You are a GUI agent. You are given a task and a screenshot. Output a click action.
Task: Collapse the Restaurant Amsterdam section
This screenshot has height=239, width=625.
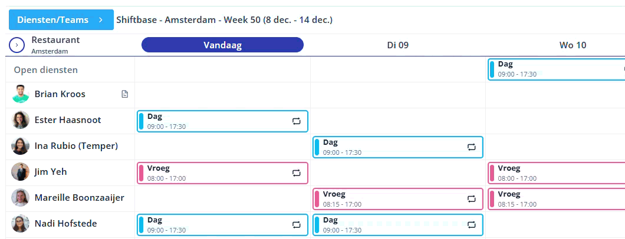pos(17,45)
